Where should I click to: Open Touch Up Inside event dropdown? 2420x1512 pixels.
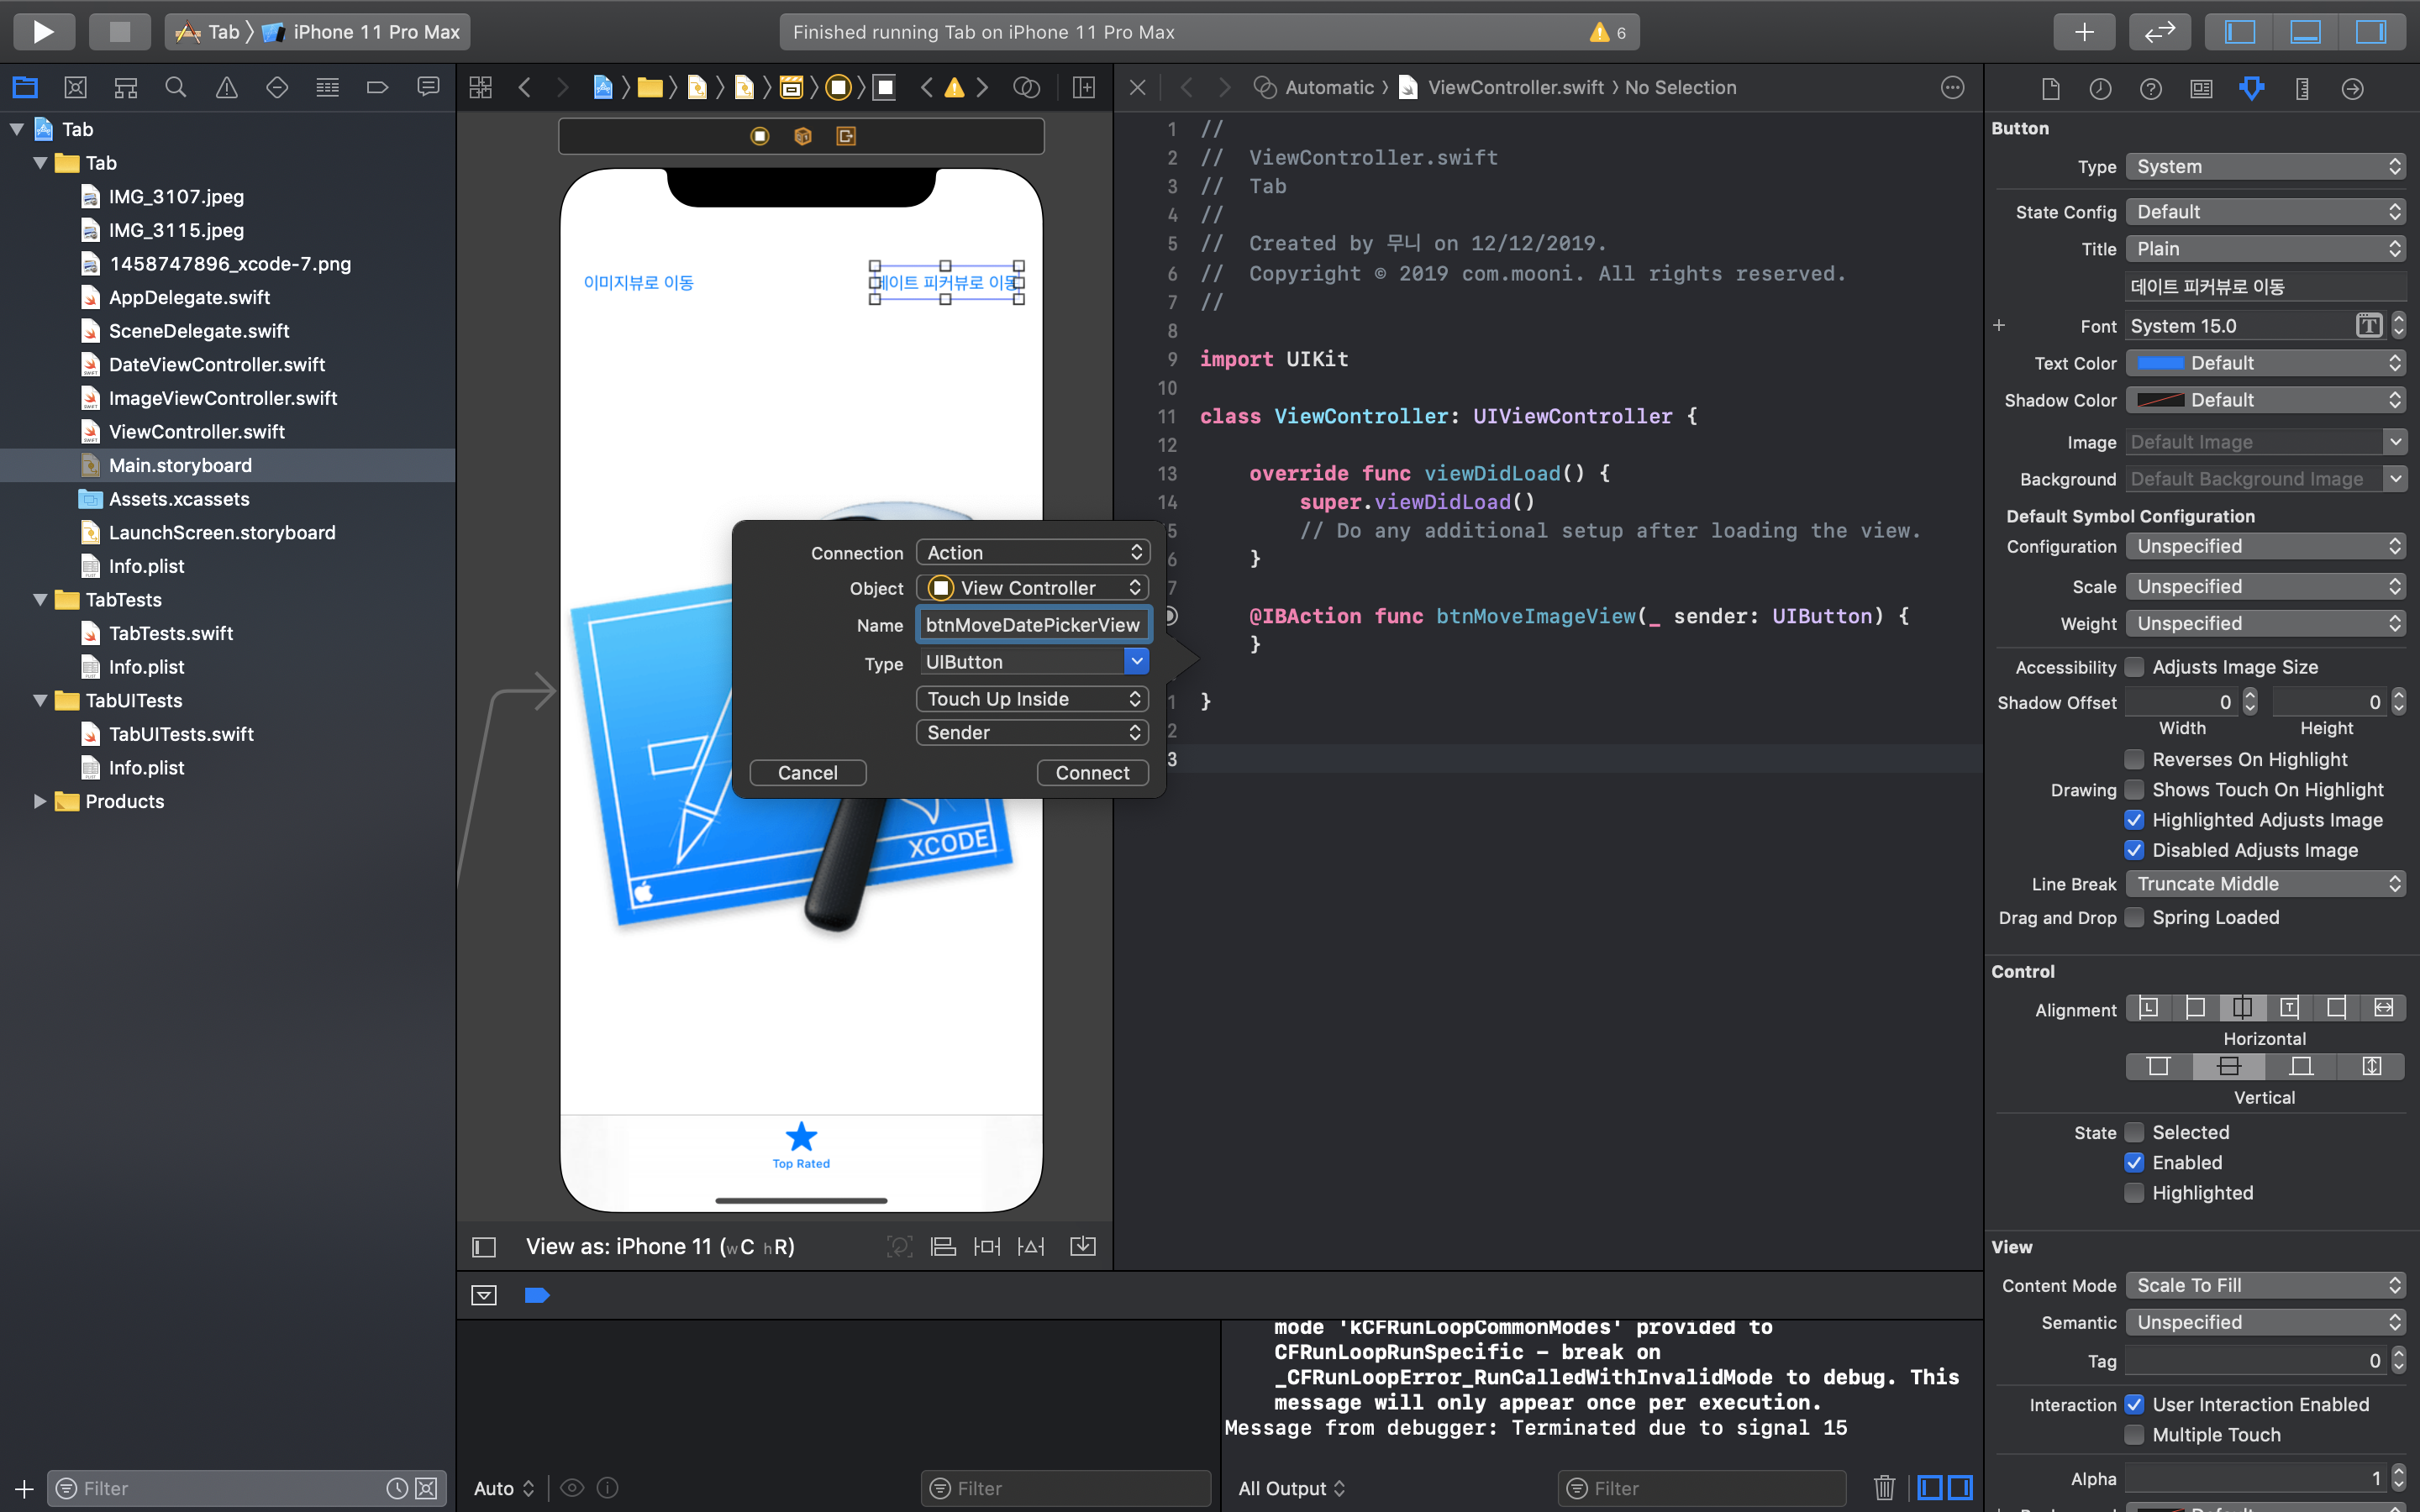(1033, 698)
